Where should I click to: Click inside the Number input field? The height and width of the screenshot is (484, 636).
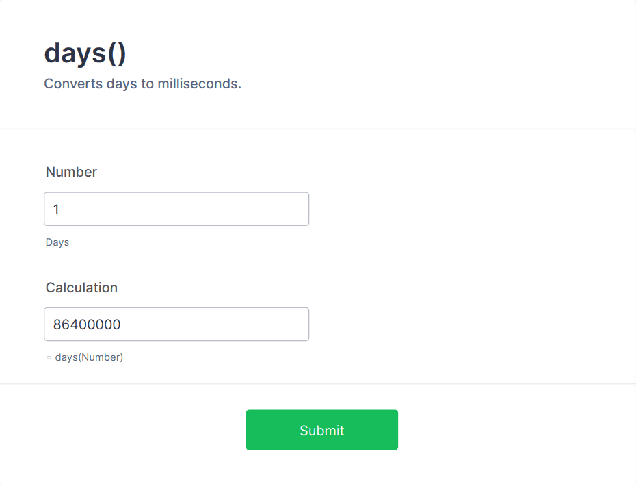click(176, 209)
